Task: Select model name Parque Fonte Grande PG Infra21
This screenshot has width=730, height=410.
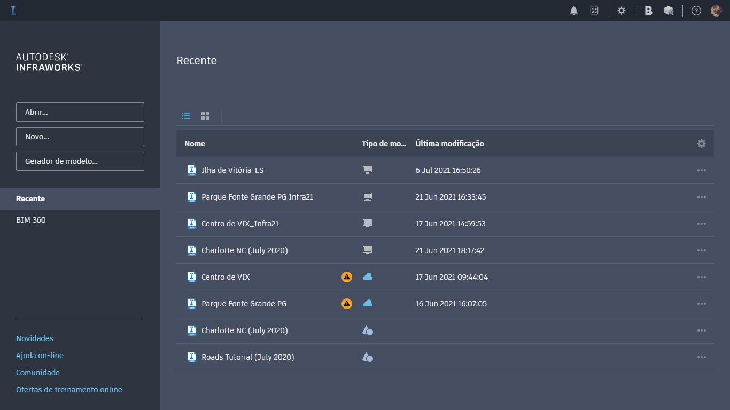Action: 258,197
